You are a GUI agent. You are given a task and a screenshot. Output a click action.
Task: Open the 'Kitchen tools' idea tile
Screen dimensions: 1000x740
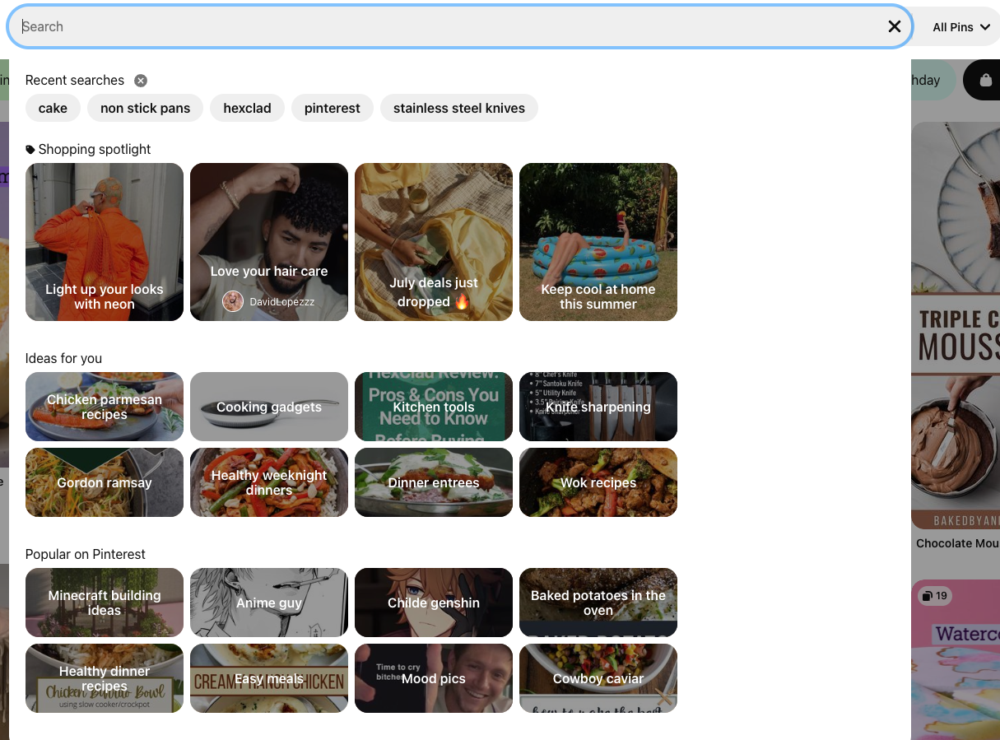[x=434, y=407]
